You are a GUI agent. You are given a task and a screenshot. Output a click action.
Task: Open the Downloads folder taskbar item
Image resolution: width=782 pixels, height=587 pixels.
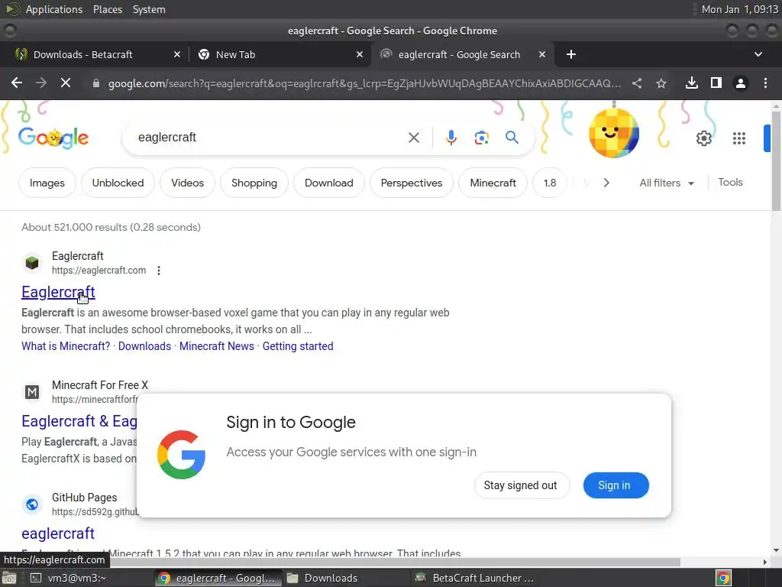point(344,578)
